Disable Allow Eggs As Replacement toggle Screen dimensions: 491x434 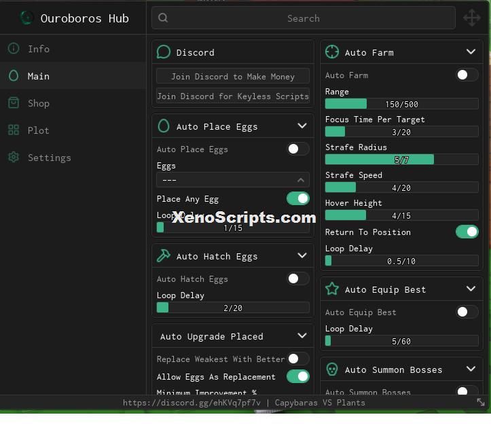point(298,377)
